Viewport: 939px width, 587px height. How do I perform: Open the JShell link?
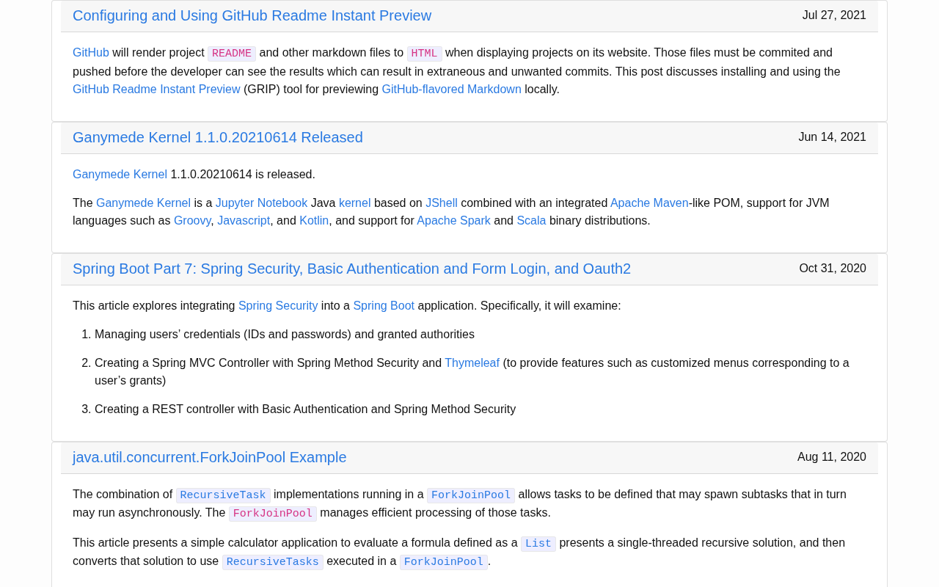coord(442,203)
